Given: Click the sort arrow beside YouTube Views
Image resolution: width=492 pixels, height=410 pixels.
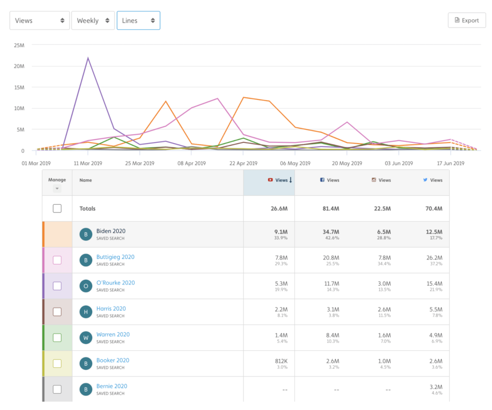Looking at the screenshot, I should [291, 180].
